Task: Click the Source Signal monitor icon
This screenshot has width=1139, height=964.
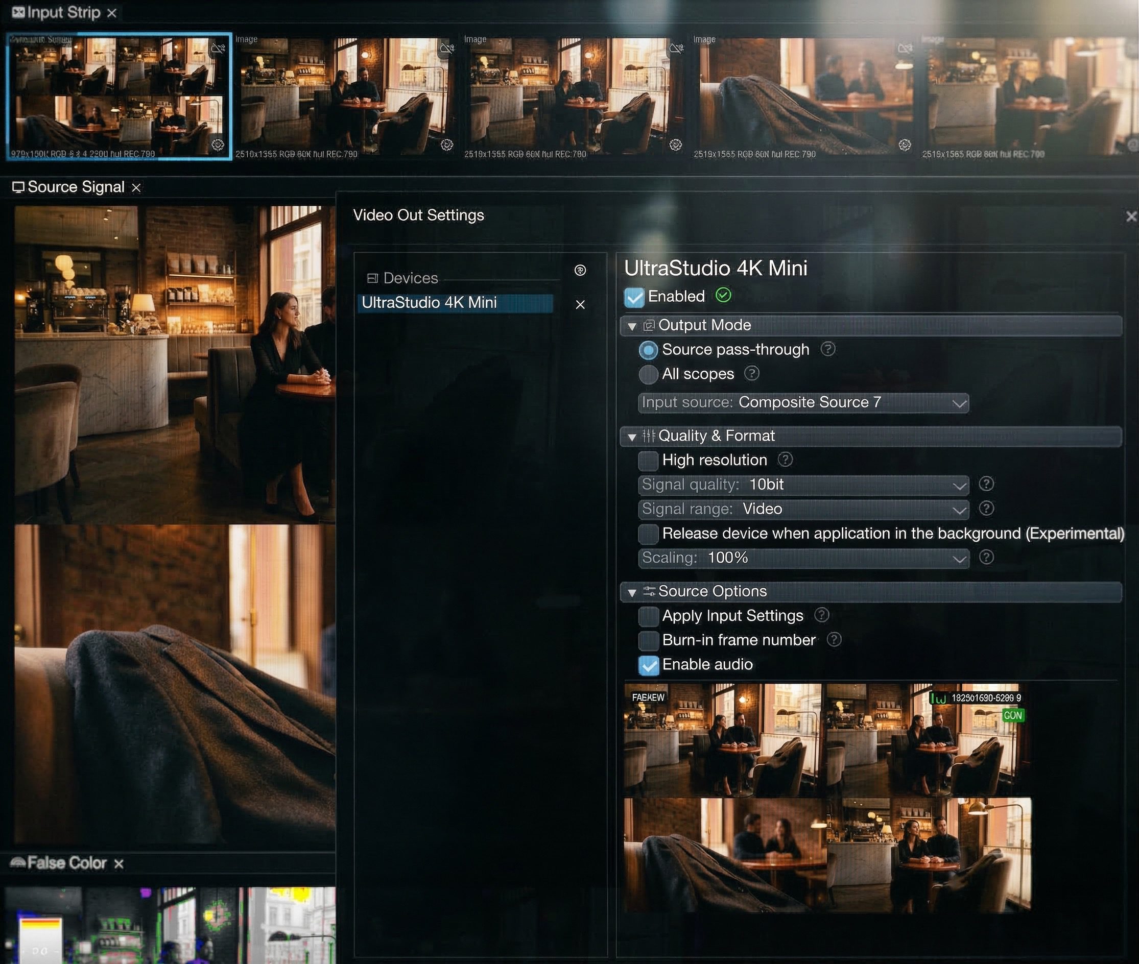Action: click(18, 187)
